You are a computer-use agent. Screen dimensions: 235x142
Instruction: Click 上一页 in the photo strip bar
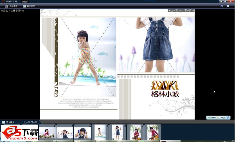pyautogui.click(x=27, y=122)
